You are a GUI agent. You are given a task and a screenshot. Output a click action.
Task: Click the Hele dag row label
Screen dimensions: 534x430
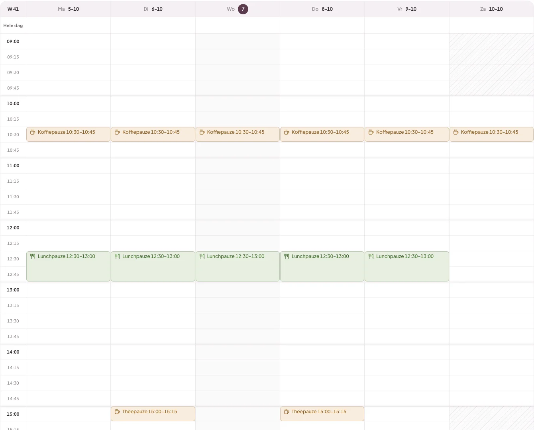coord(13,25)
